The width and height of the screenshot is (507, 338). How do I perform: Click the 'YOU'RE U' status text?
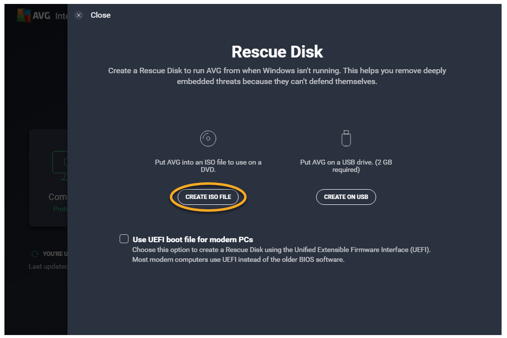point(53,254)
